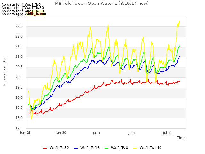Image resolution: width=205 pixels, height=154 pixels.
Task: Click the blue Wat1_Ts-16 legend swatch
Action: [x=76, y=148]
